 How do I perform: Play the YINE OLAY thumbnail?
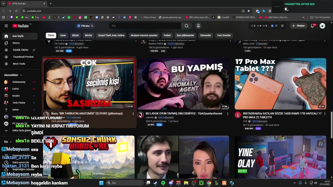pos(280,157)
